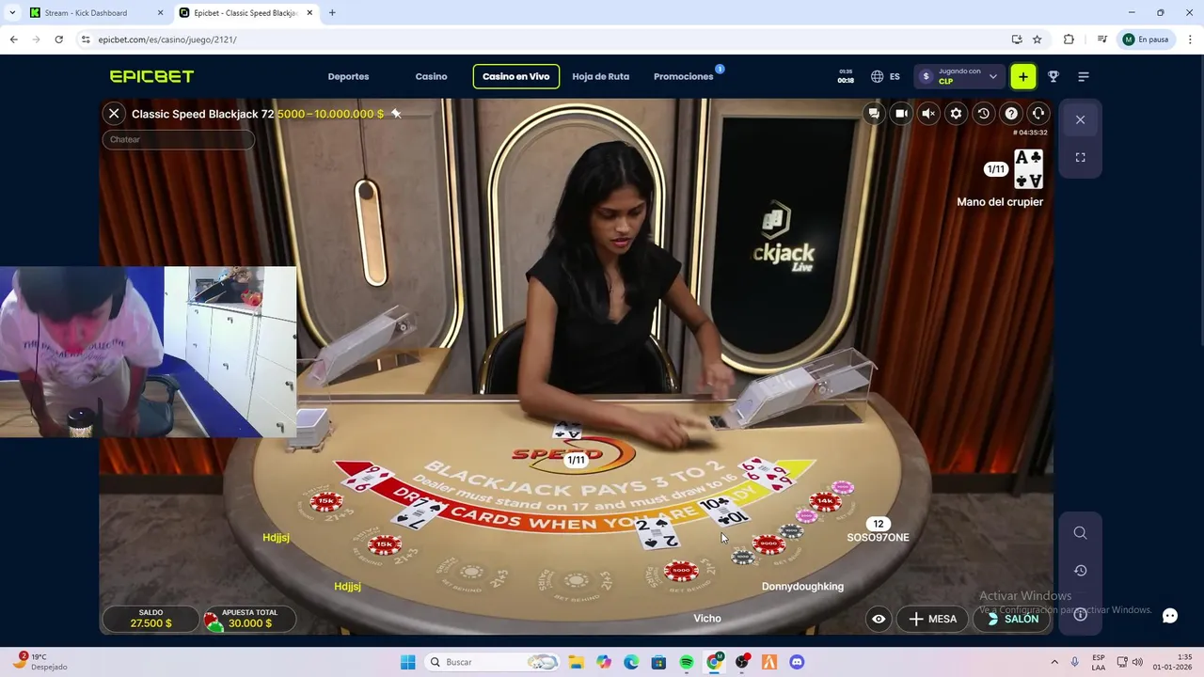Image resolution: width=1204 pixels, height=677 pixels.
Task: Open the browser extensions puzzle icon
Action: tap(1069, 39)
